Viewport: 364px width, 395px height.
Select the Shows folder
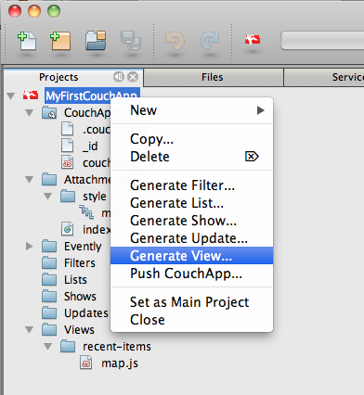click(80, 297)
